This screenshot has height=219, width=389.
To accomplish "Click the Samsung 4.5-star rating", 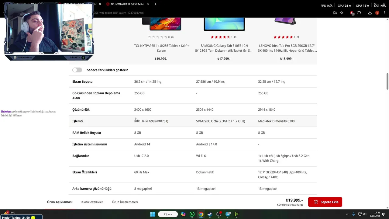I will tap(220, 37).
